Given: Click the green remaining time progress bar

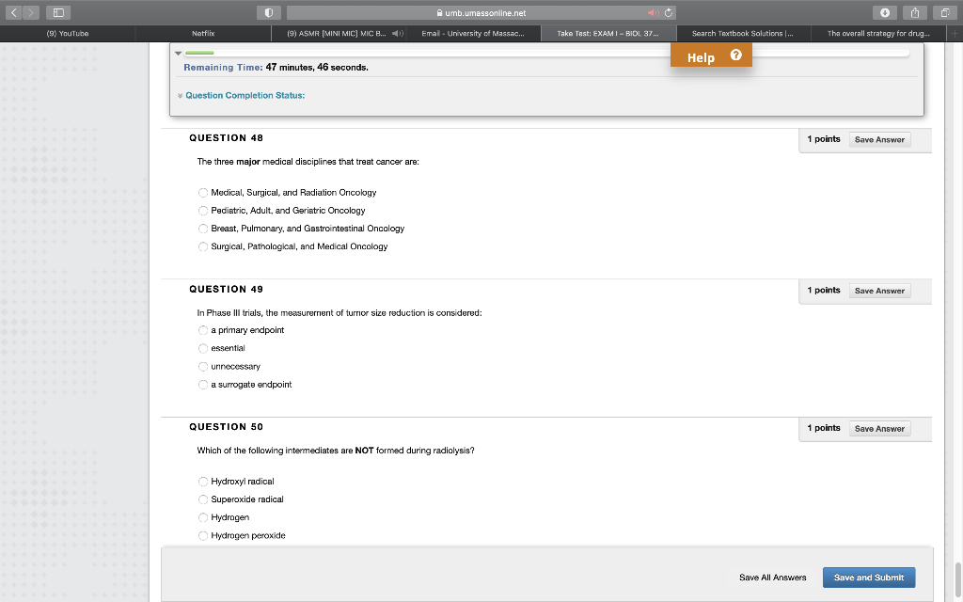Looking at the screenshot, I should pos(198,55).
